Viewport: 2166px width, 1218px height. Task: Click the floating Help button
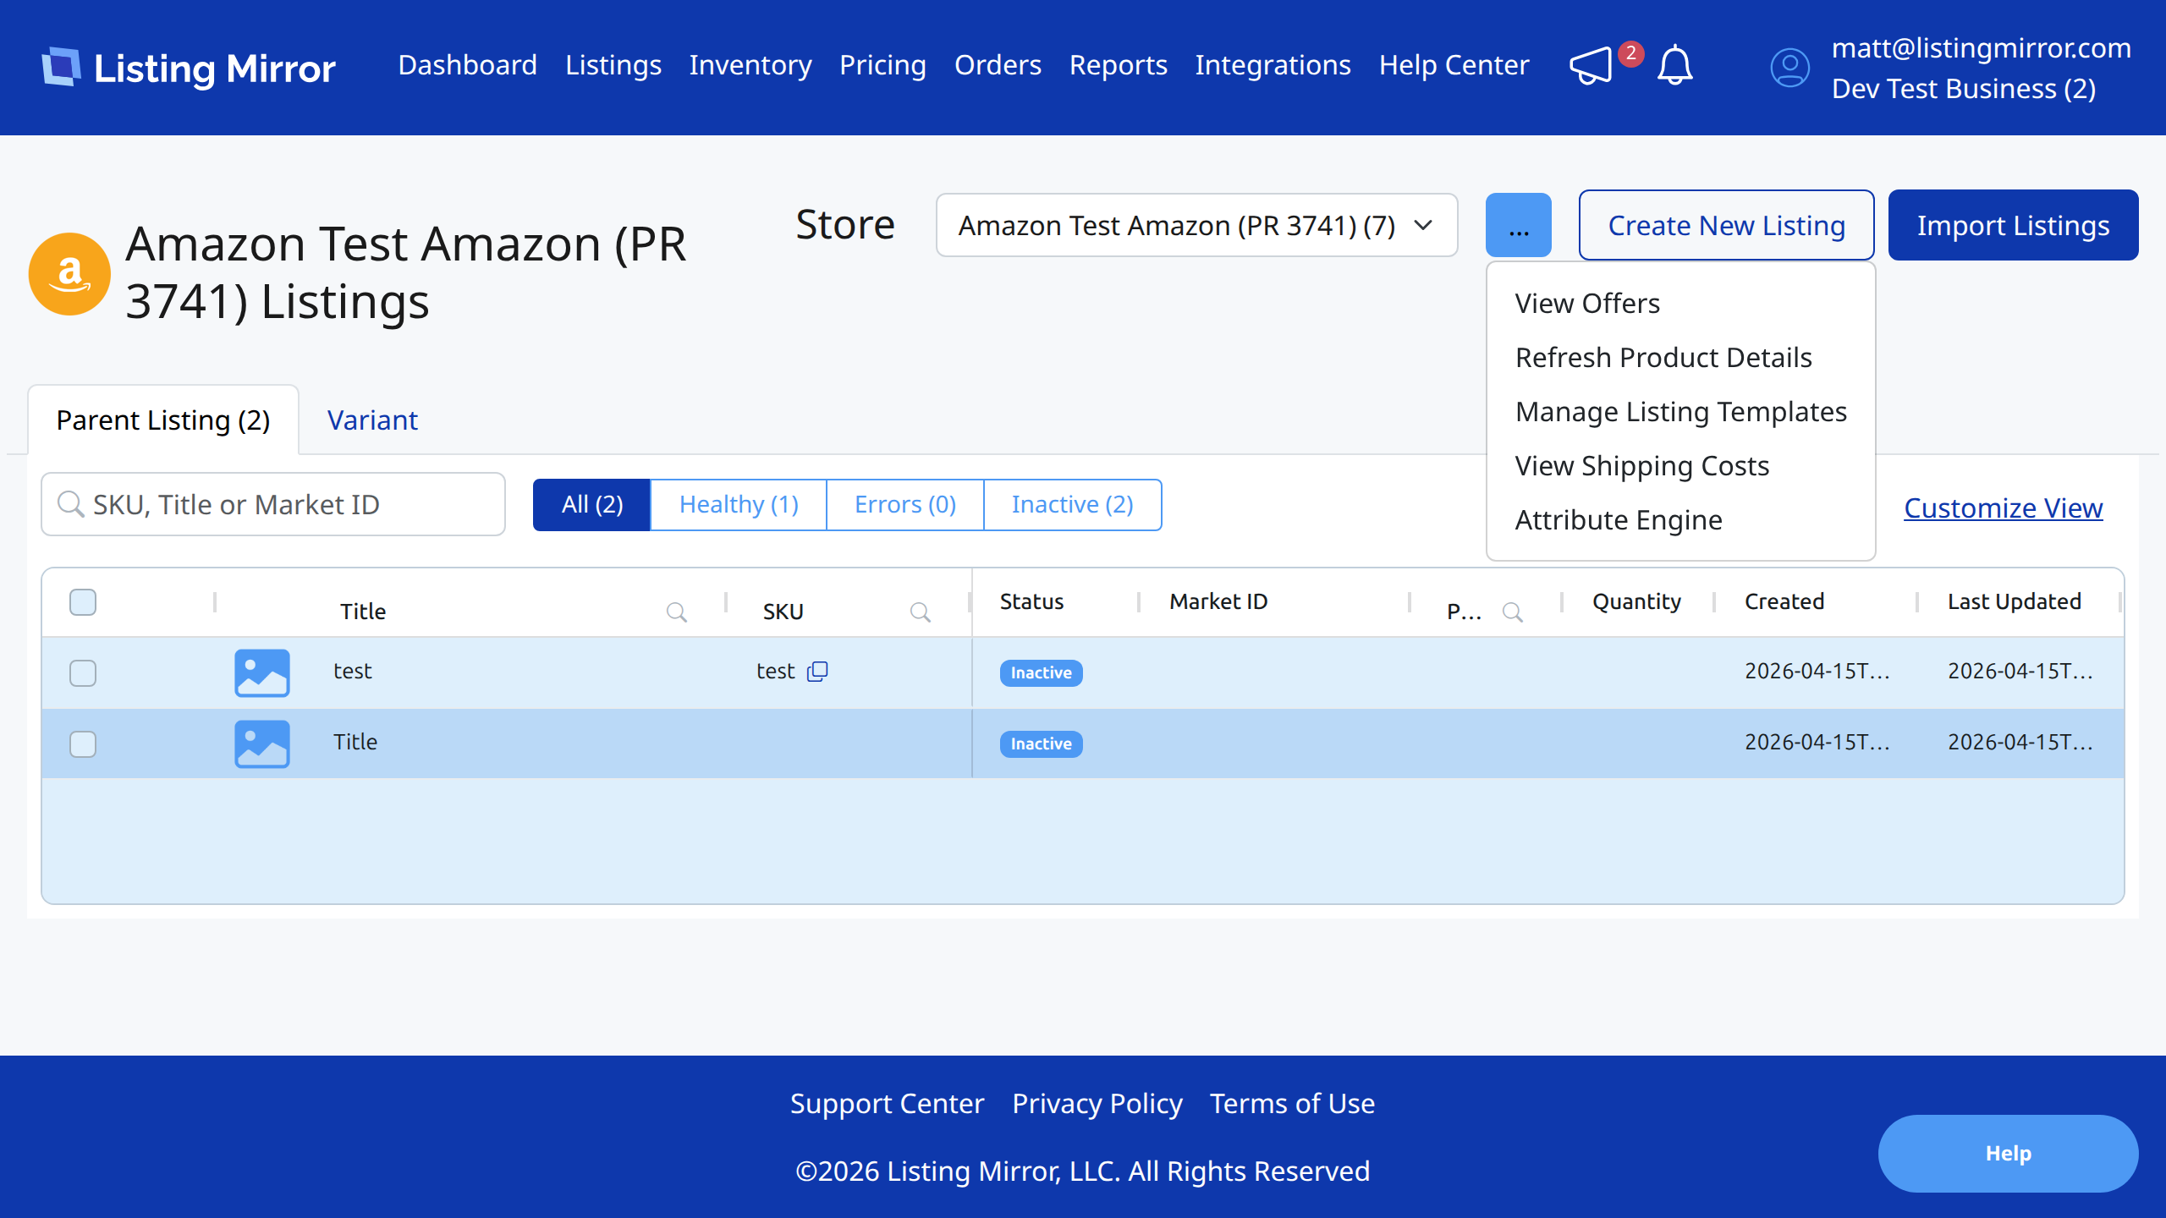[2009, 1154]
